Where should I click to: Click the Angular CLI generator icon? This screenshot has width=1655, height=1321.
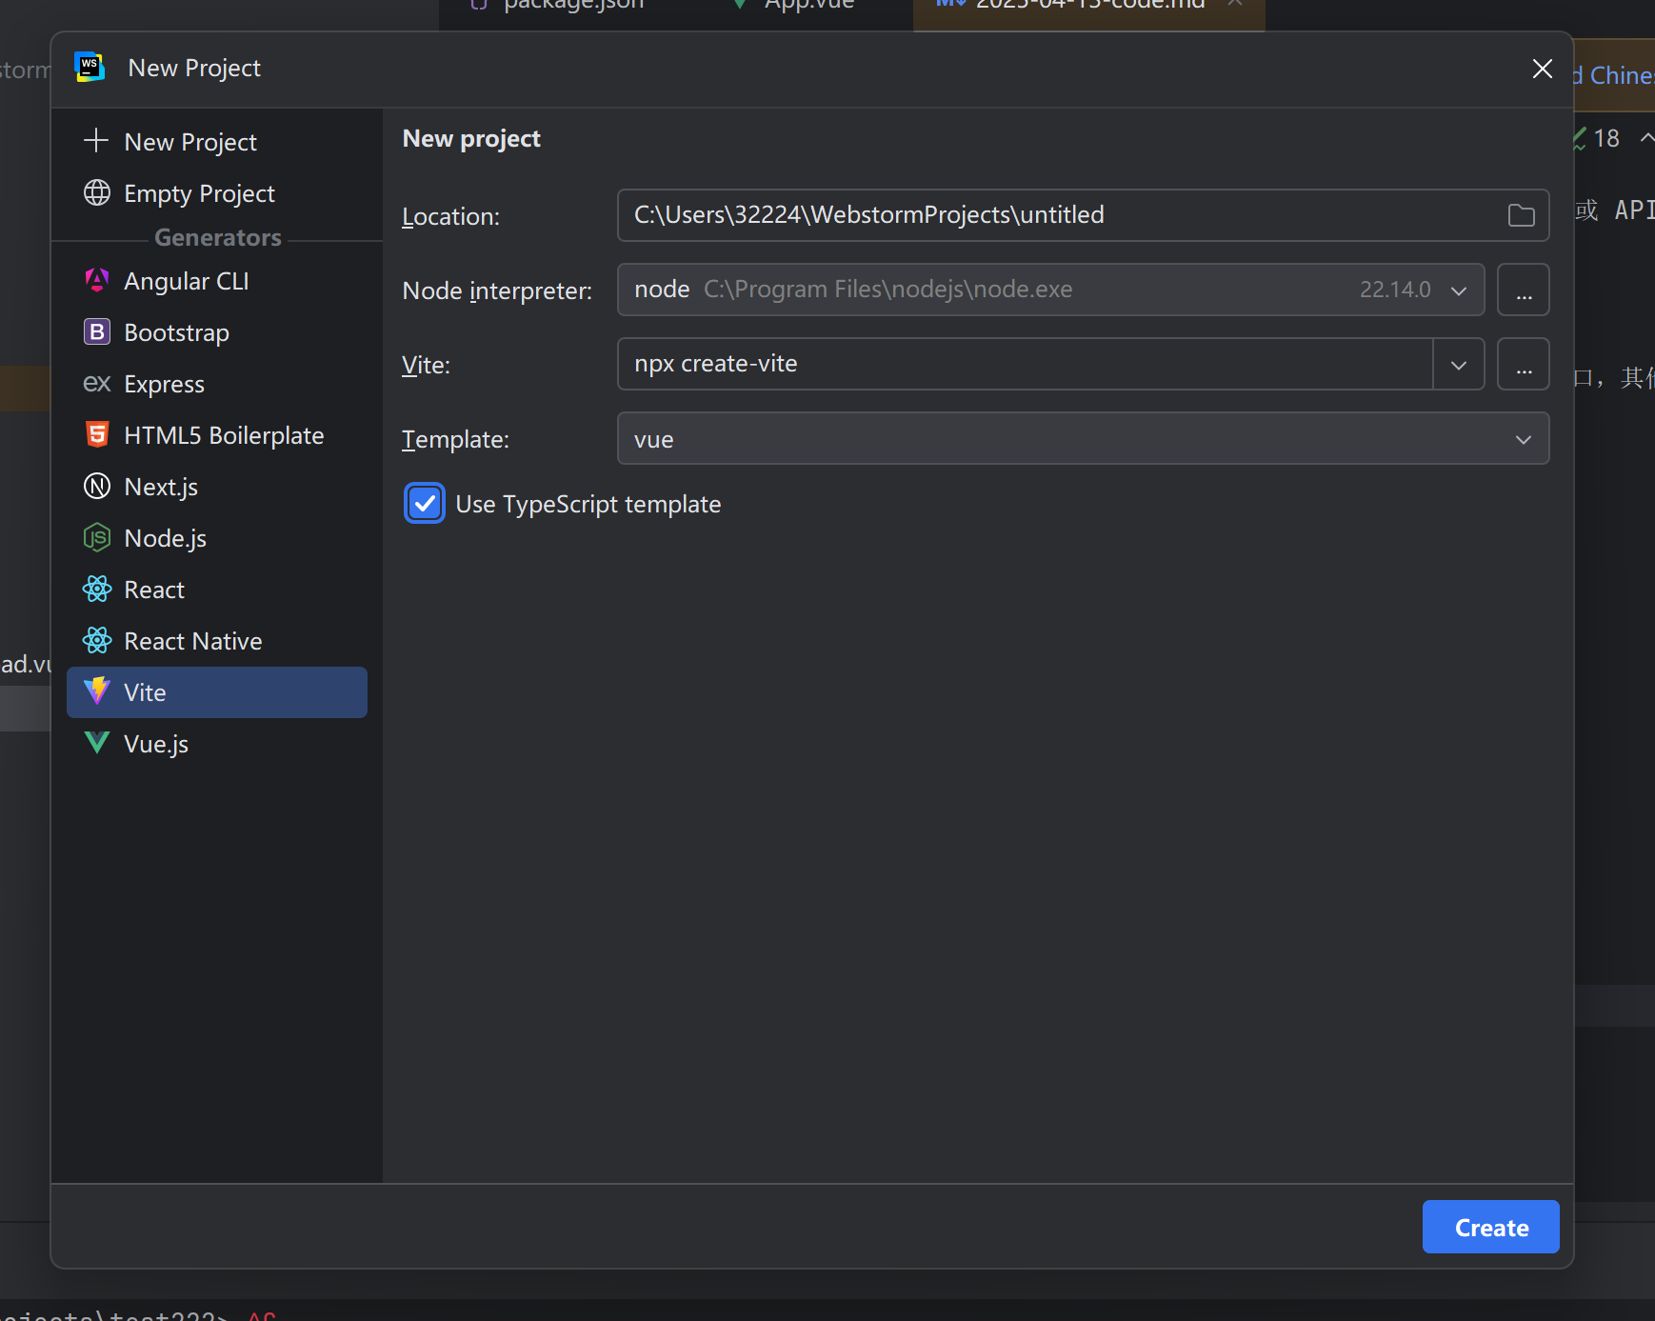pyautogui.click(x=97, y=281)
